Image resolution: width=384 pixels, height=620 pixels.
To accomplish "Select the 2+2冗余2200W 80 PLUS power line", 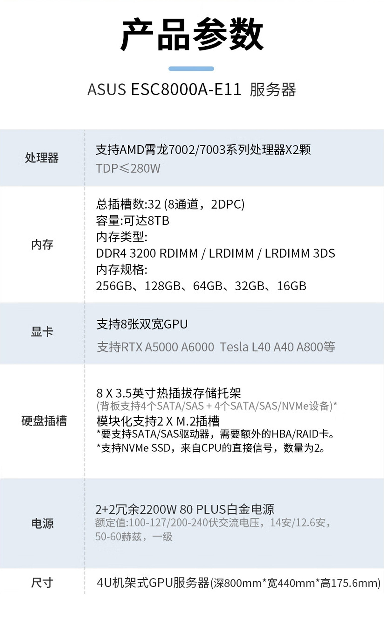I will click(x=185, y=509).
